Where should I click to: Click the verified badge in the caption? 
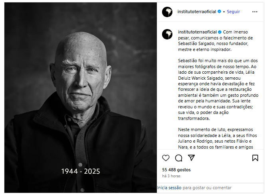(220, 32)
